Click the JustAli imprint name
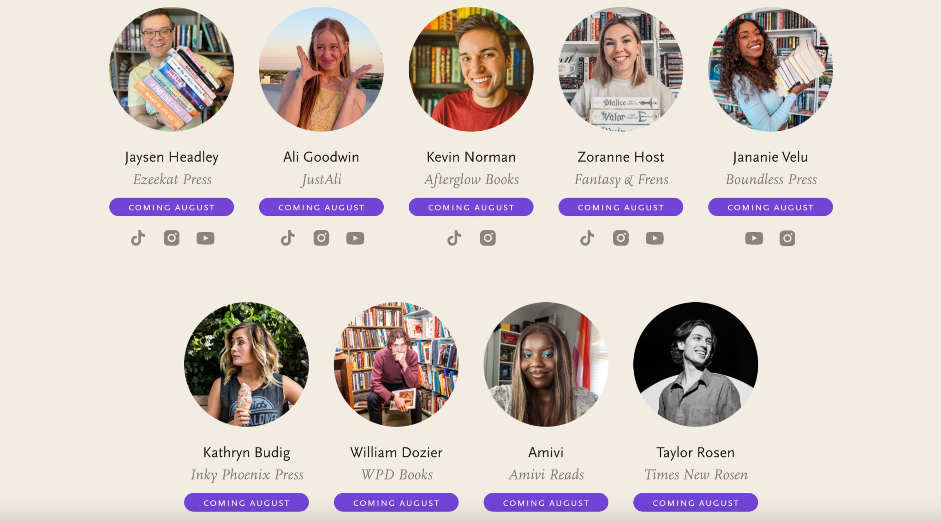Viewport: 941px width, 521px height. point(322,180)
